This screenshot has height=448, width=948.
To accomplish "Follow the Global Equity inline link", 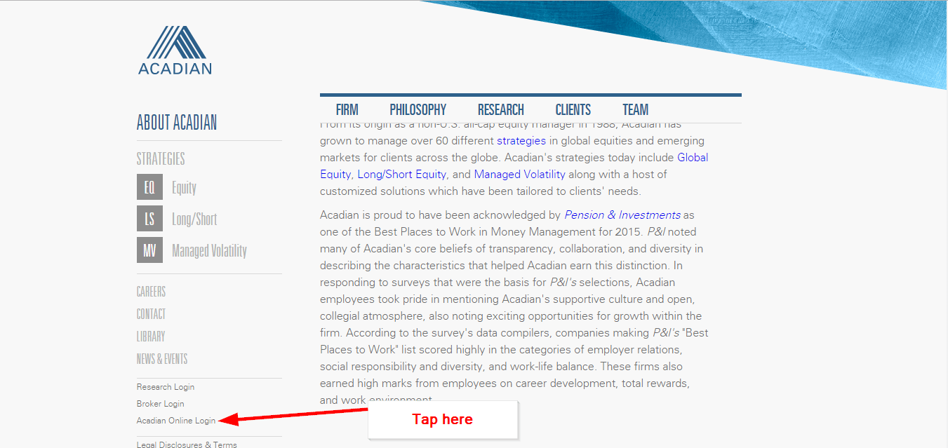I will (x=693, y=157).
